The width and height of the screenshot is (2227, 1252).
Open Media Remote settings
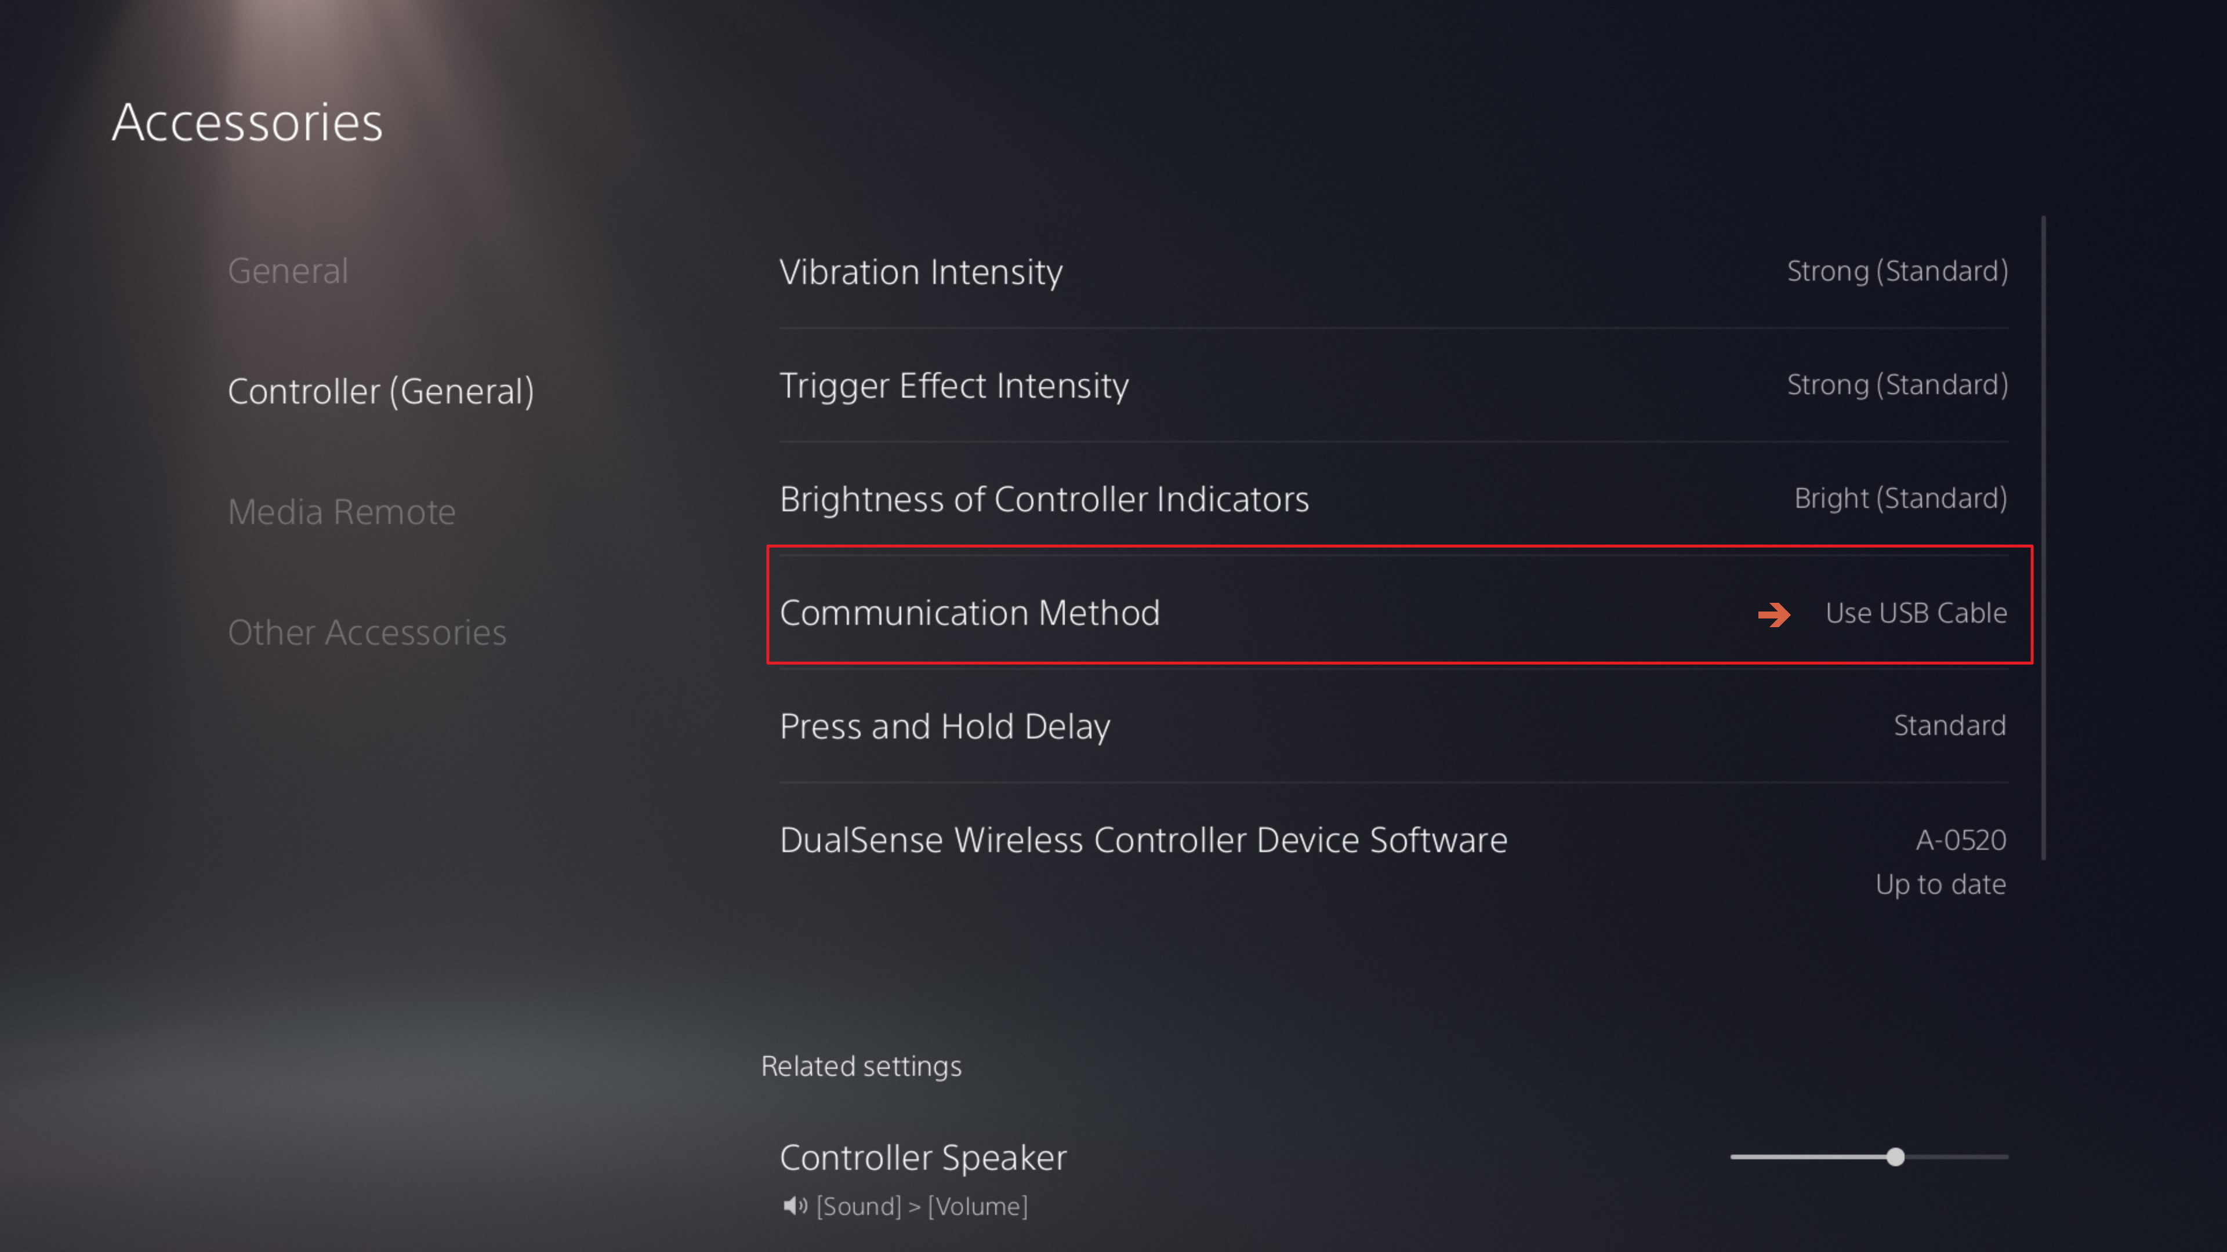[342, 511]
